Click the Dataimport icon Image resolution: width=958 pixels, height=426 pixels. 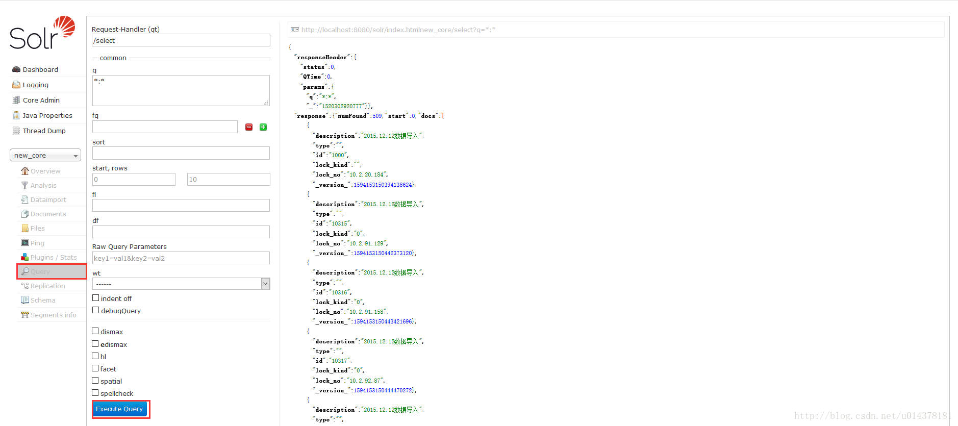(x=24, y=199)
